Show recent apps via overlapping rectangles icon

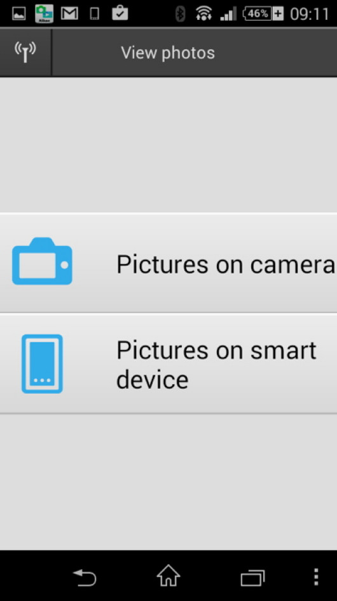tap(252, 578)
